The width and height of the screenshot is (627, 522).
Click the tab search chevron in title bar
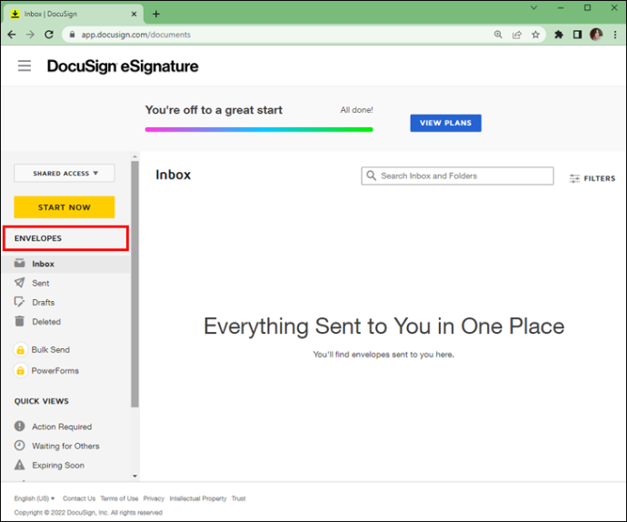tap(533, 7)
